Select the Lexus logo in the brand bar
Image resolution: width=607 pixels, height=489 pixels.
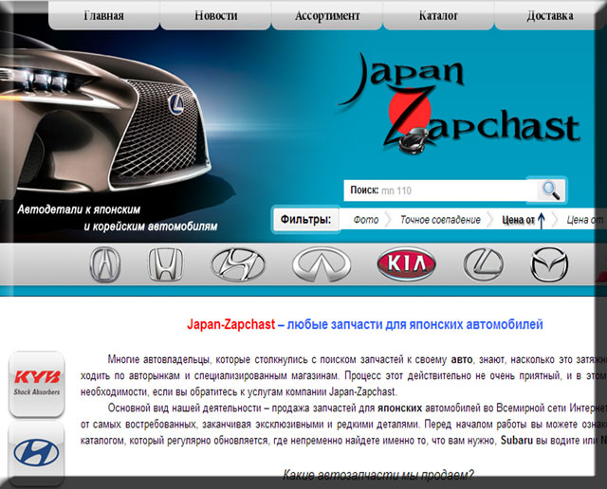point(484,263)
